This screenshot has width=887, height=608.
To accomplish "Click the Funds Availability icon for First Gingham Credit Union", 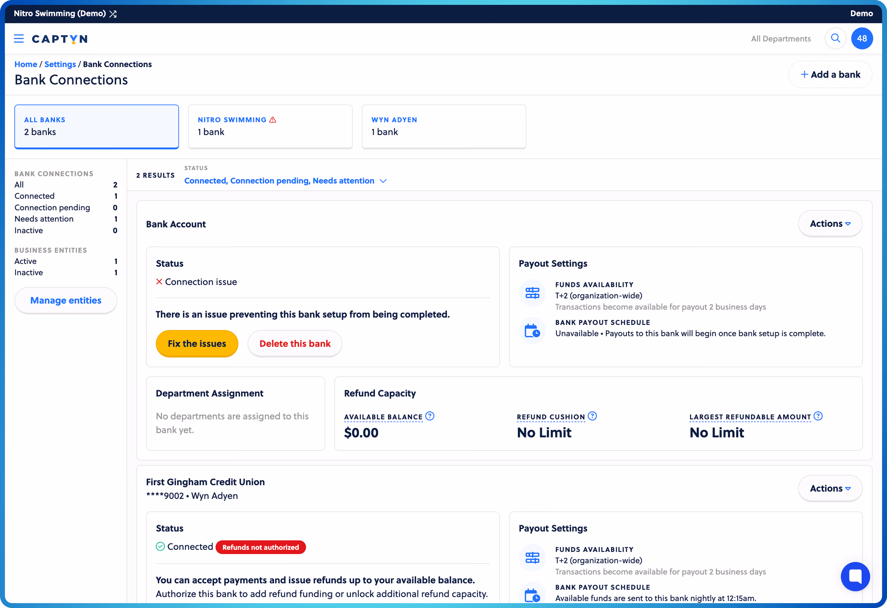I will coord(532,558).
